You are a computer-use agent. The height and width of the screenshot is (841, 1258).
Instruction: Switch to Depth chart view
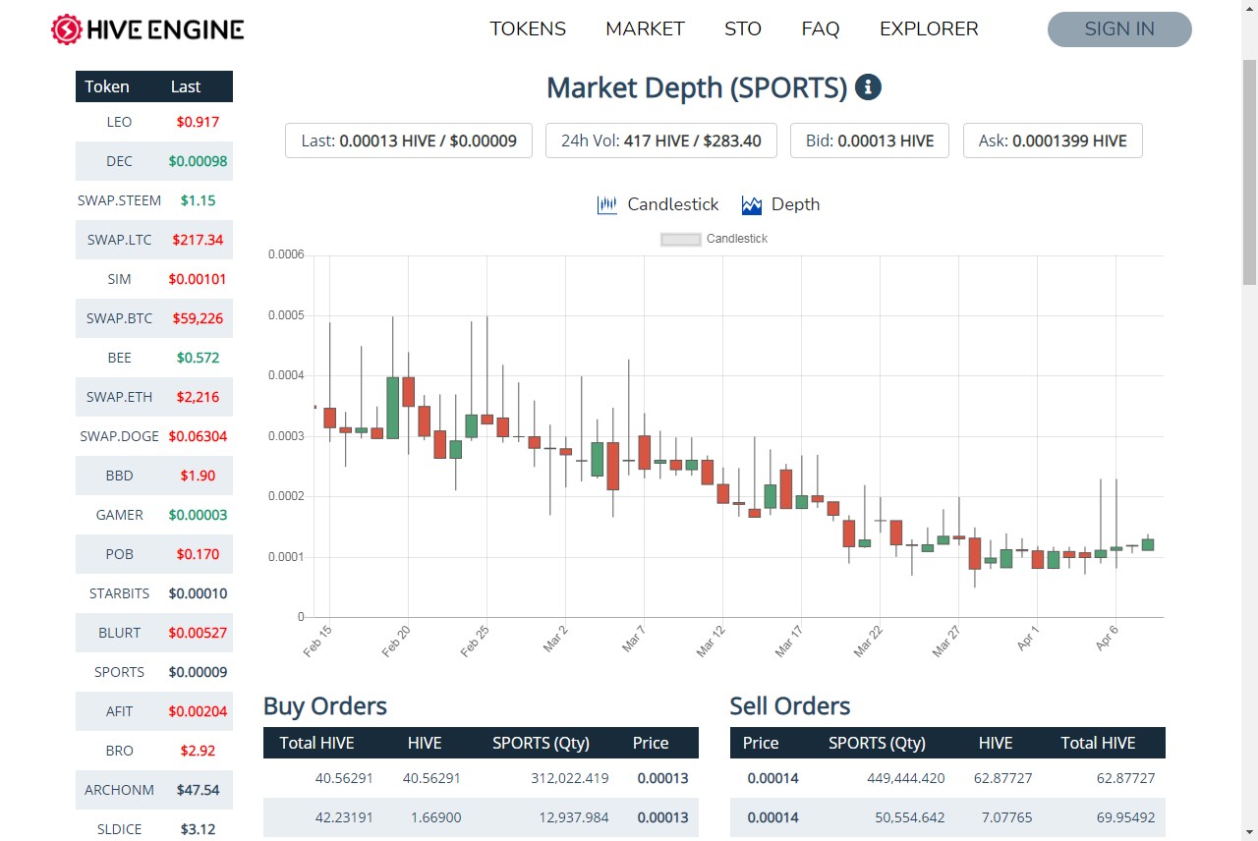point(780,204)
